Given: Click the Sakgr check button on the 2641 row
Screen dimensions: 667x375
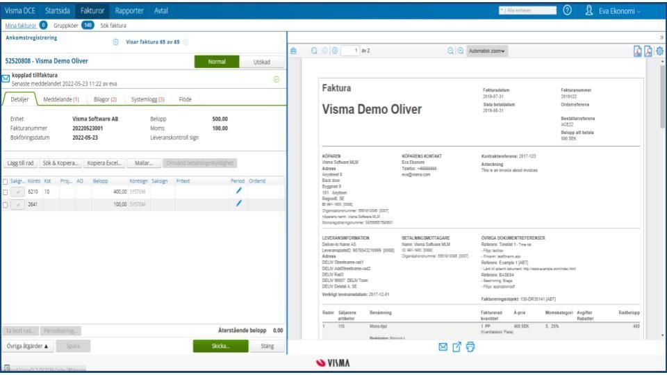Looking at the screenshot, I should pos(18,205).
